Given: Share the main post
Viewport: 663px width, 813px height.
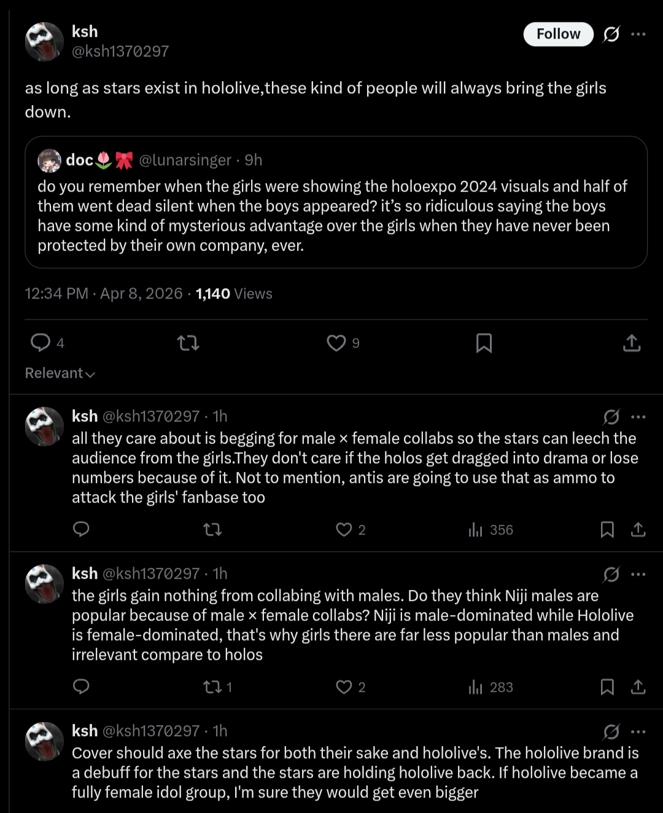Looking at the screenshot, I should 632,342.
